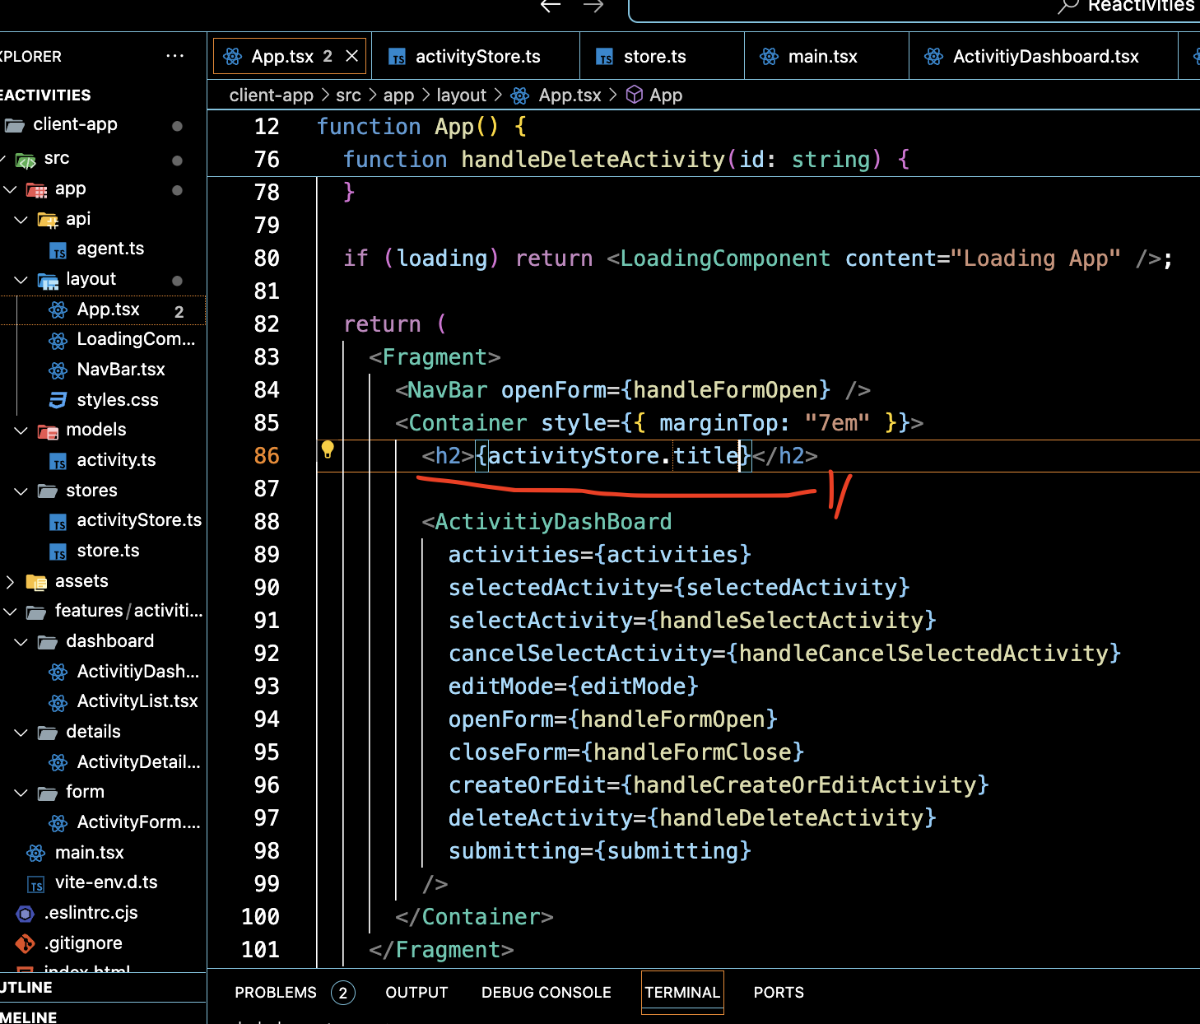Open agent.ts file icon in explorer

pyautogui.click(x=58, y=250)
